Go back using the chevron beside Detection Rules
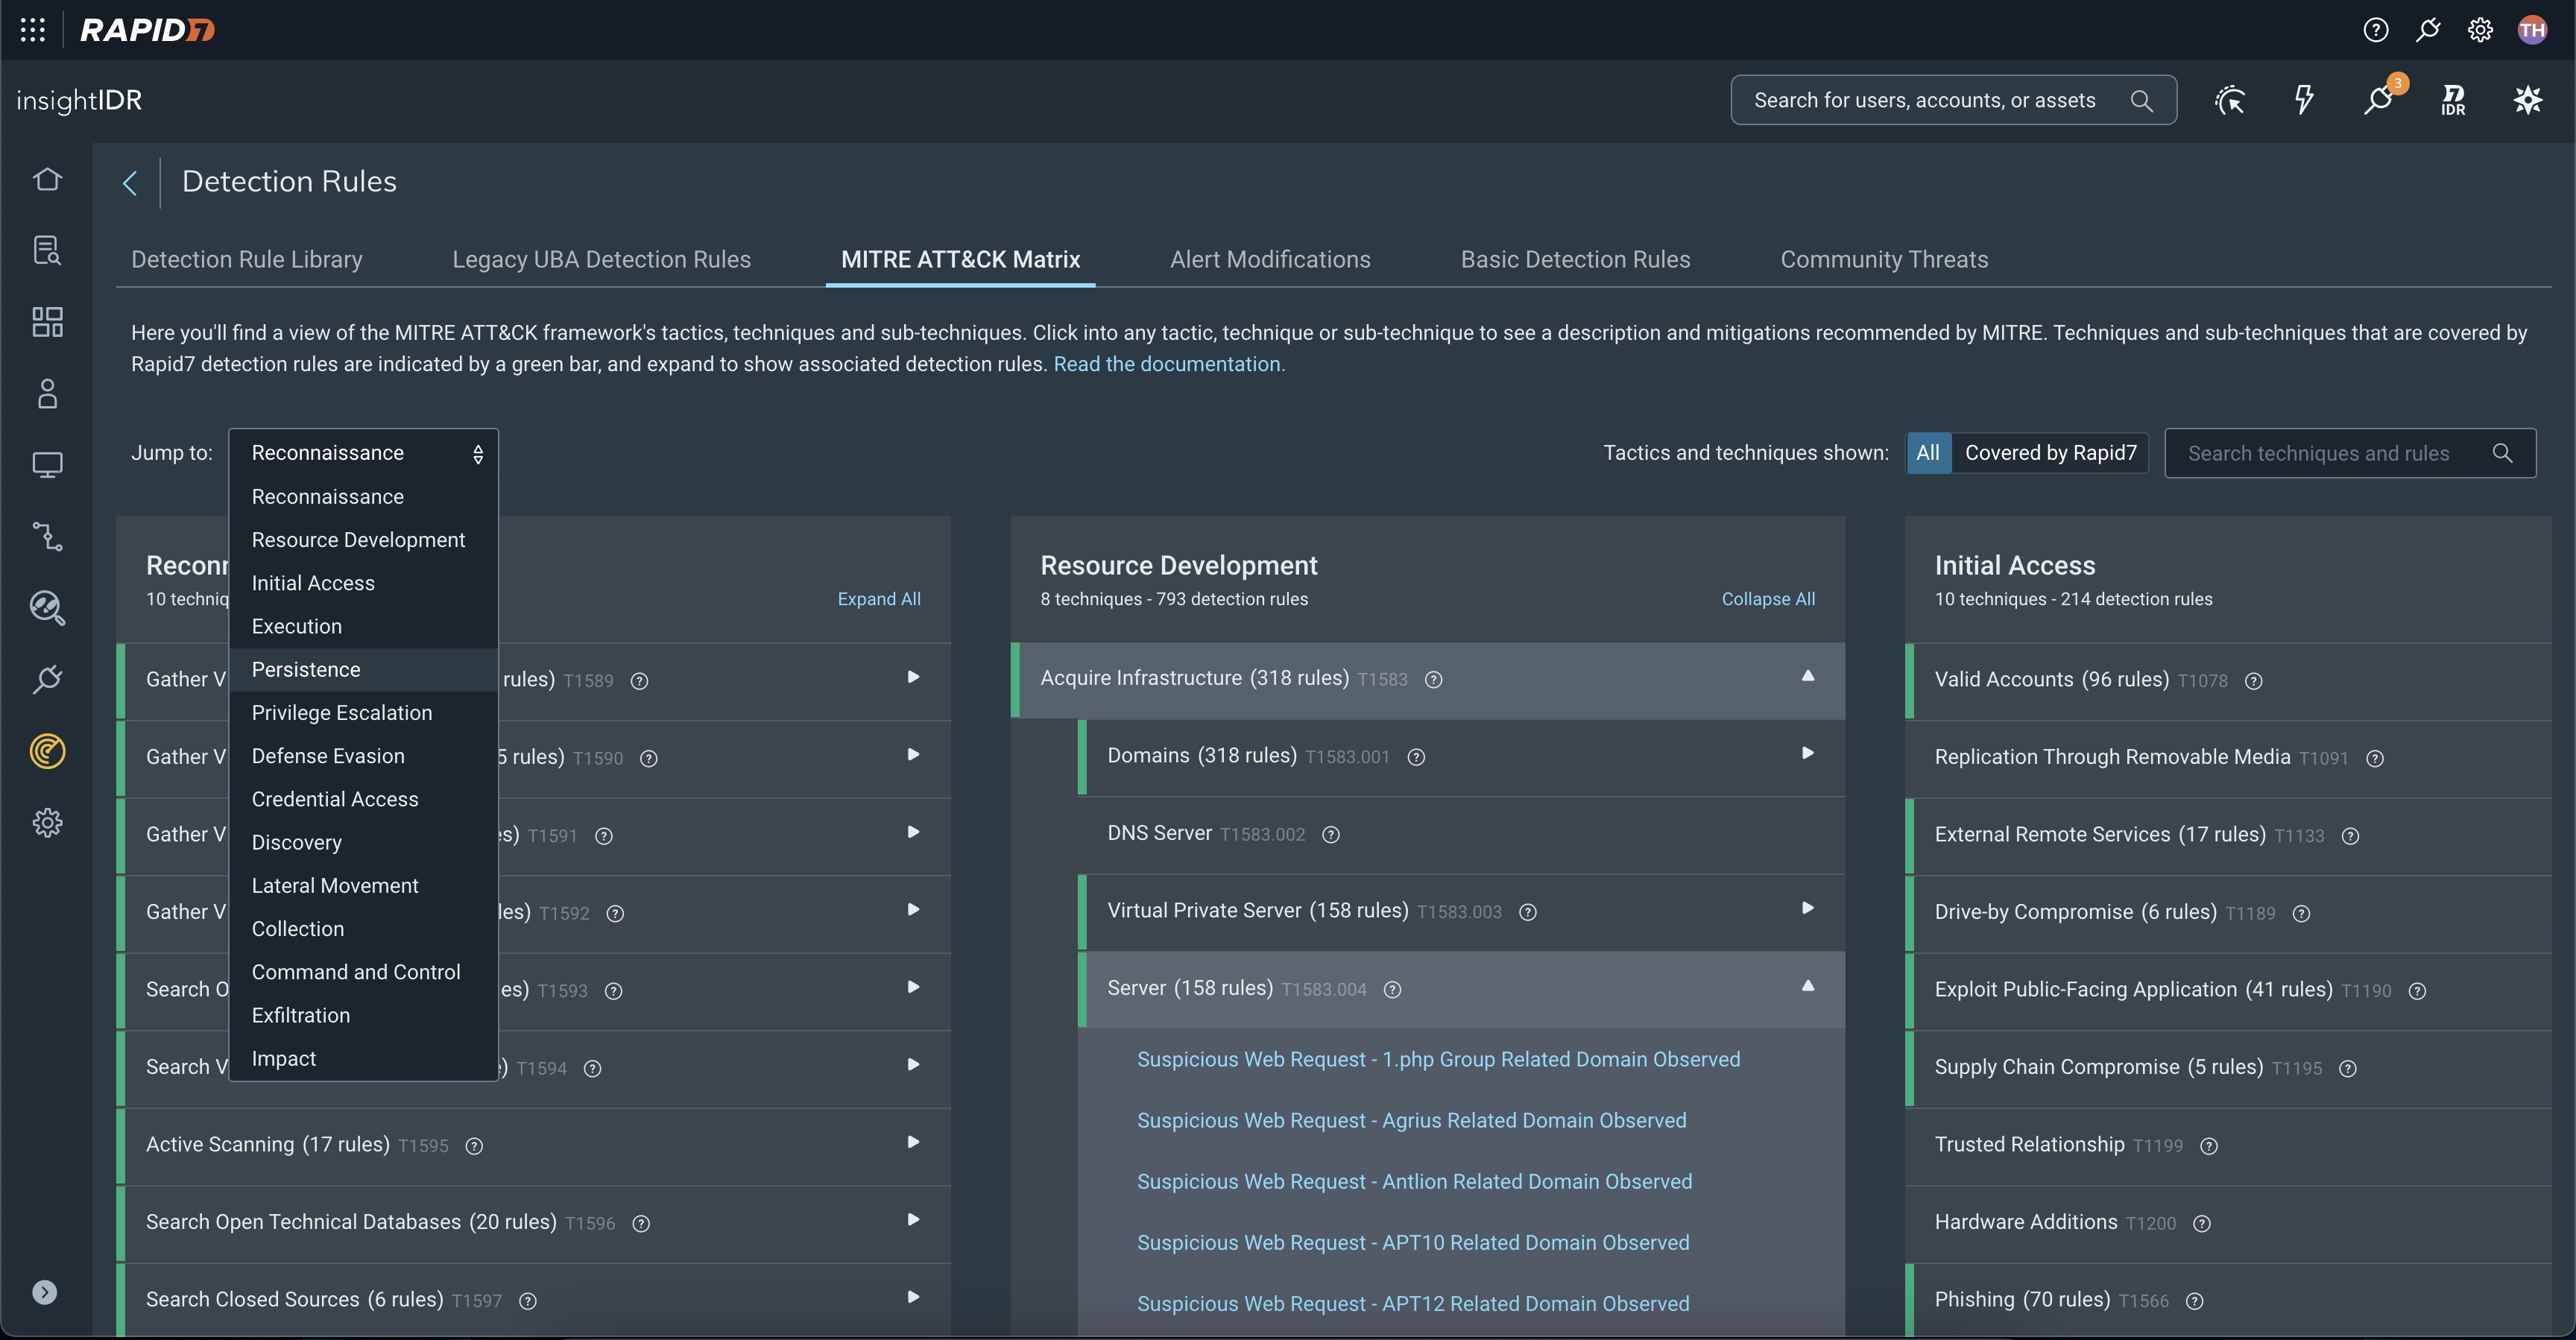This screenshot has height=1340, width=2576. tap(129, 183)
